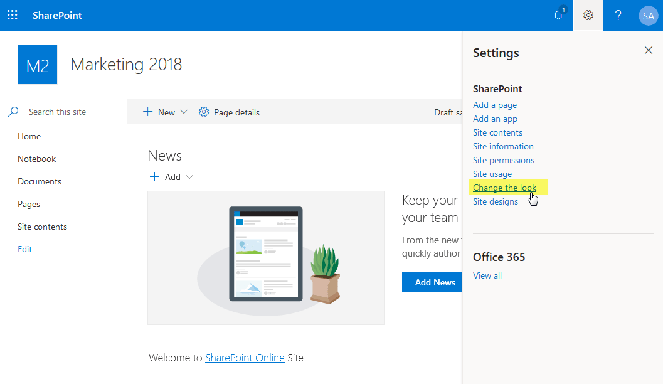Open Site permissions from Settings panel
This screenshot has height=384, width=663.
click(x=504, y=160)
